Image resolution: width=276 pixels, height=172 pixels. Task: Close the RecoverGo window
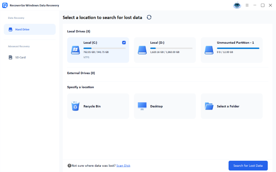[x=270, y=5]
